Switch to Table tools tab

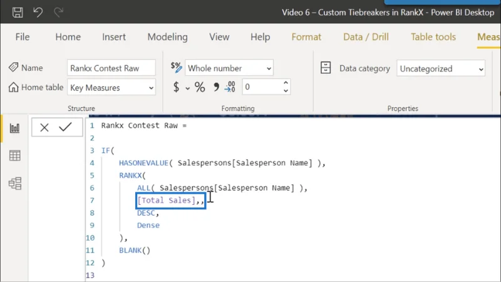(x=433, y=37)
